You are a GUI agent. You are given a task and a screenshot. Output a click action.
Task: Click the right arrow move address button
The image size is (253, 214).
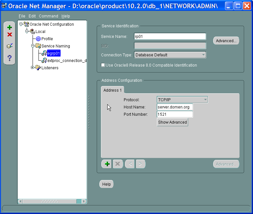click(140, 164)
